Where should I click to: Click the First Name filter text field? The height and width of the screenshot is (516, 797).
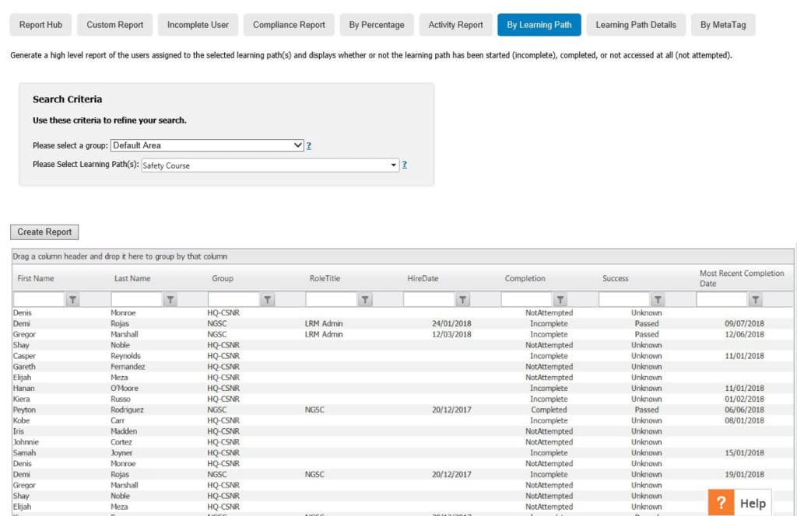tap(38, 300)
